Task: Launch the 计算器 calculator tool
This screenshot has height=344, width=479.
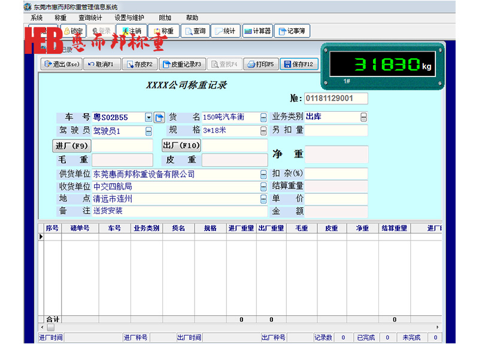Action: 257,31
